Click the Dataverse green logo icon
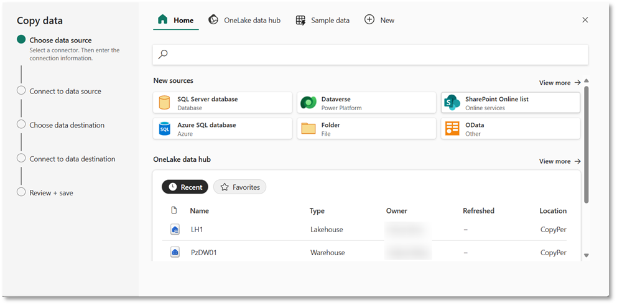617x305 pixels. point(308,103)
